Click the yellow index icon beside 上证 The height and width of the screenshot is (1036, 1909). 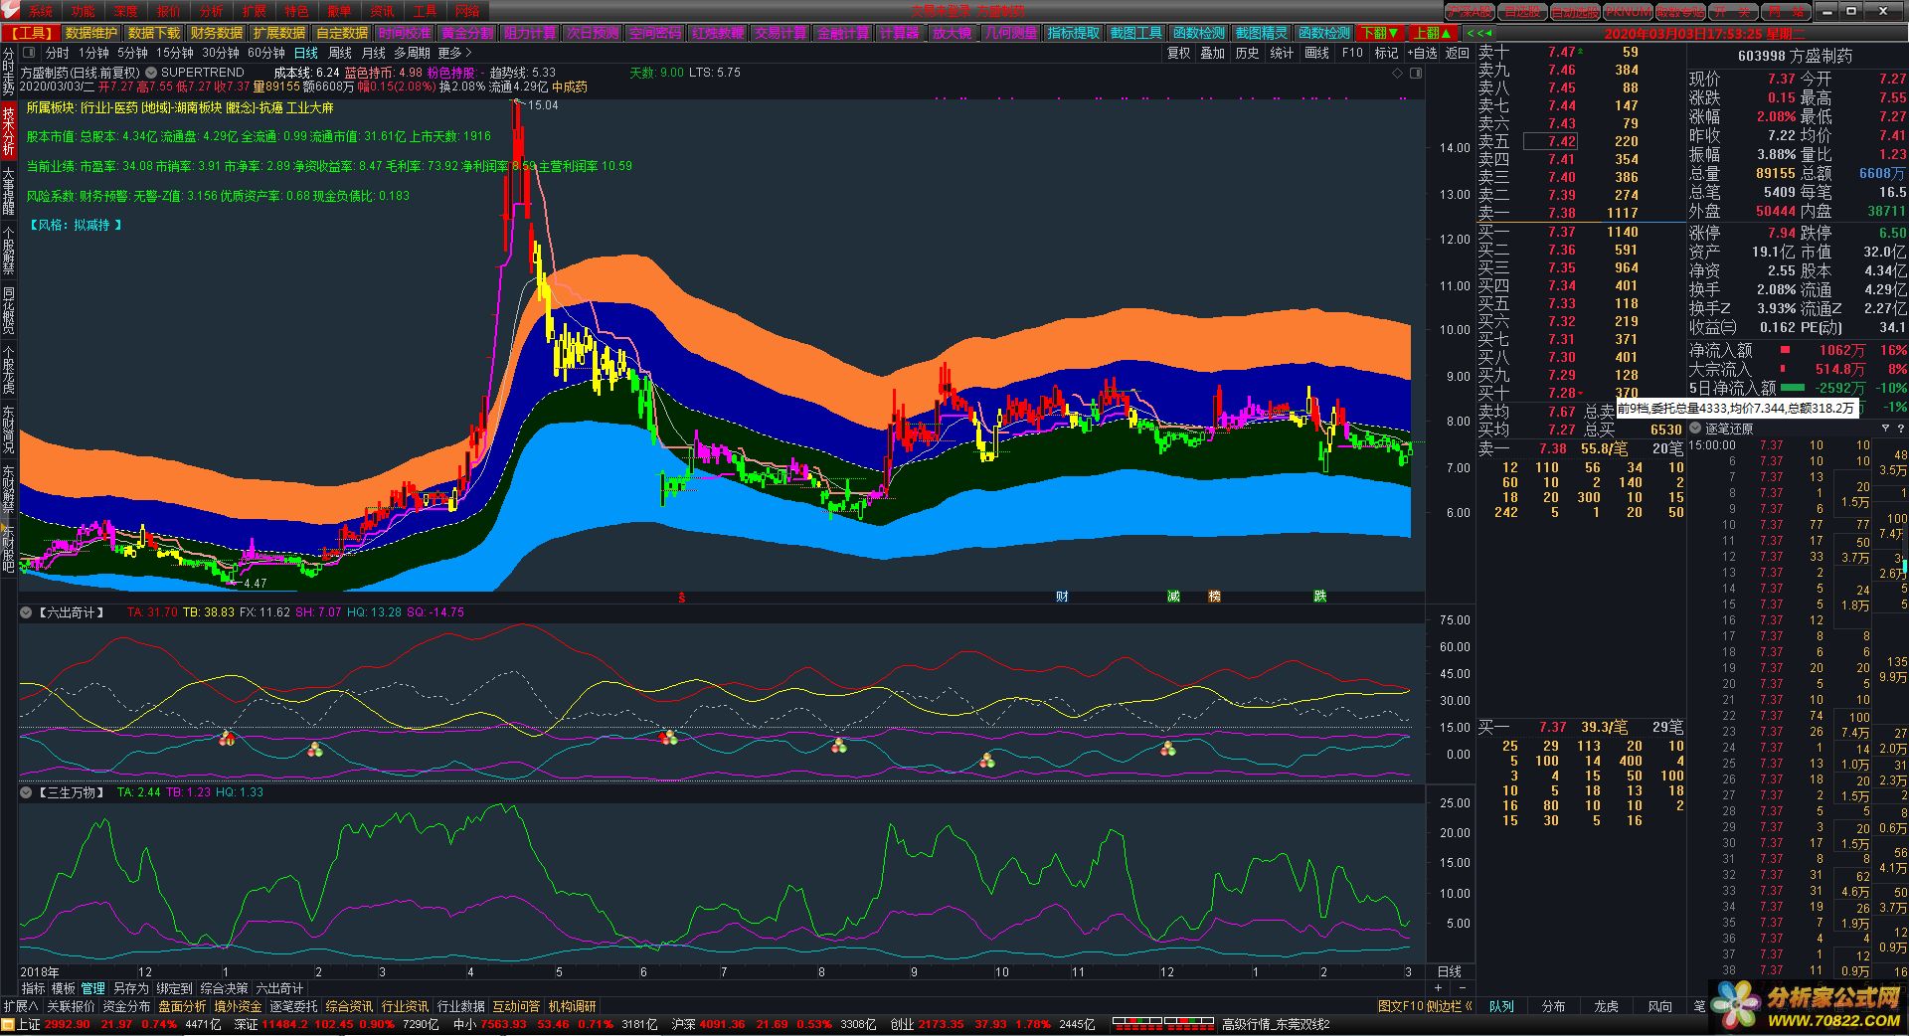8,1024
